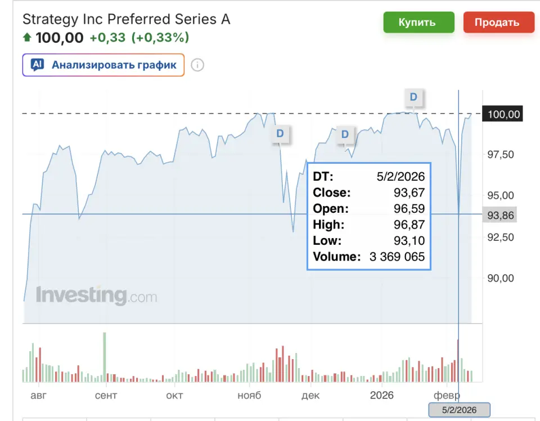Click the leftmost D dividend marker on chart
540x421 pixels.
[280, 134]
